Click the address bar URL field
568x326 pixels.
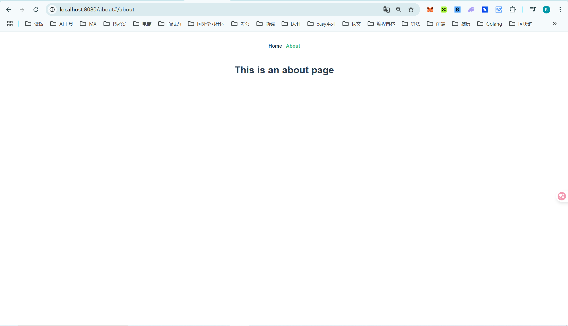(203, 10)
